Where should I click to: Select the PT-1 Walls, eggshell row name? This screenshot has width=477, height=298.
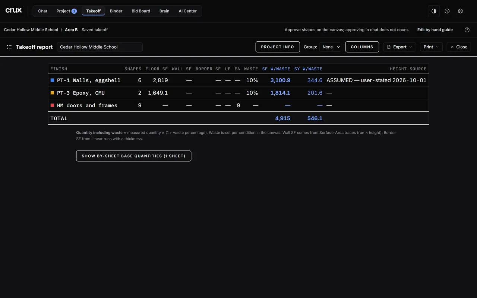tap(89, 80)
